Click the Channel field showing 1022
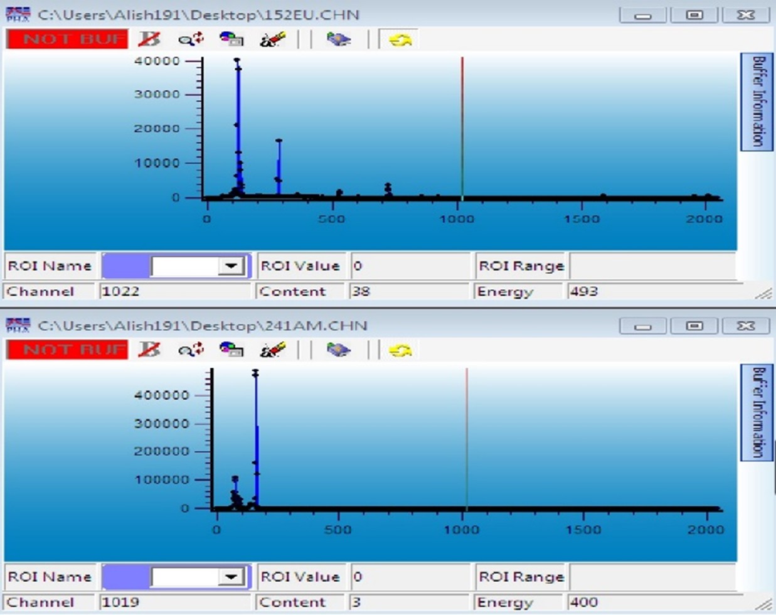The width and height of the screenshot is (776, 615). click(174, 291)
